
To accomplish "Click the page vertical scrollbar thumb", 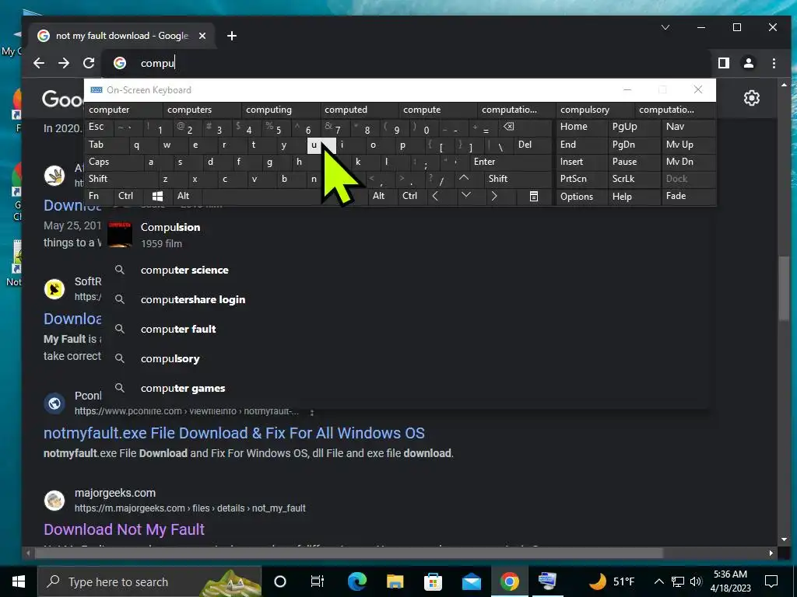I will [x=784, y=288].
